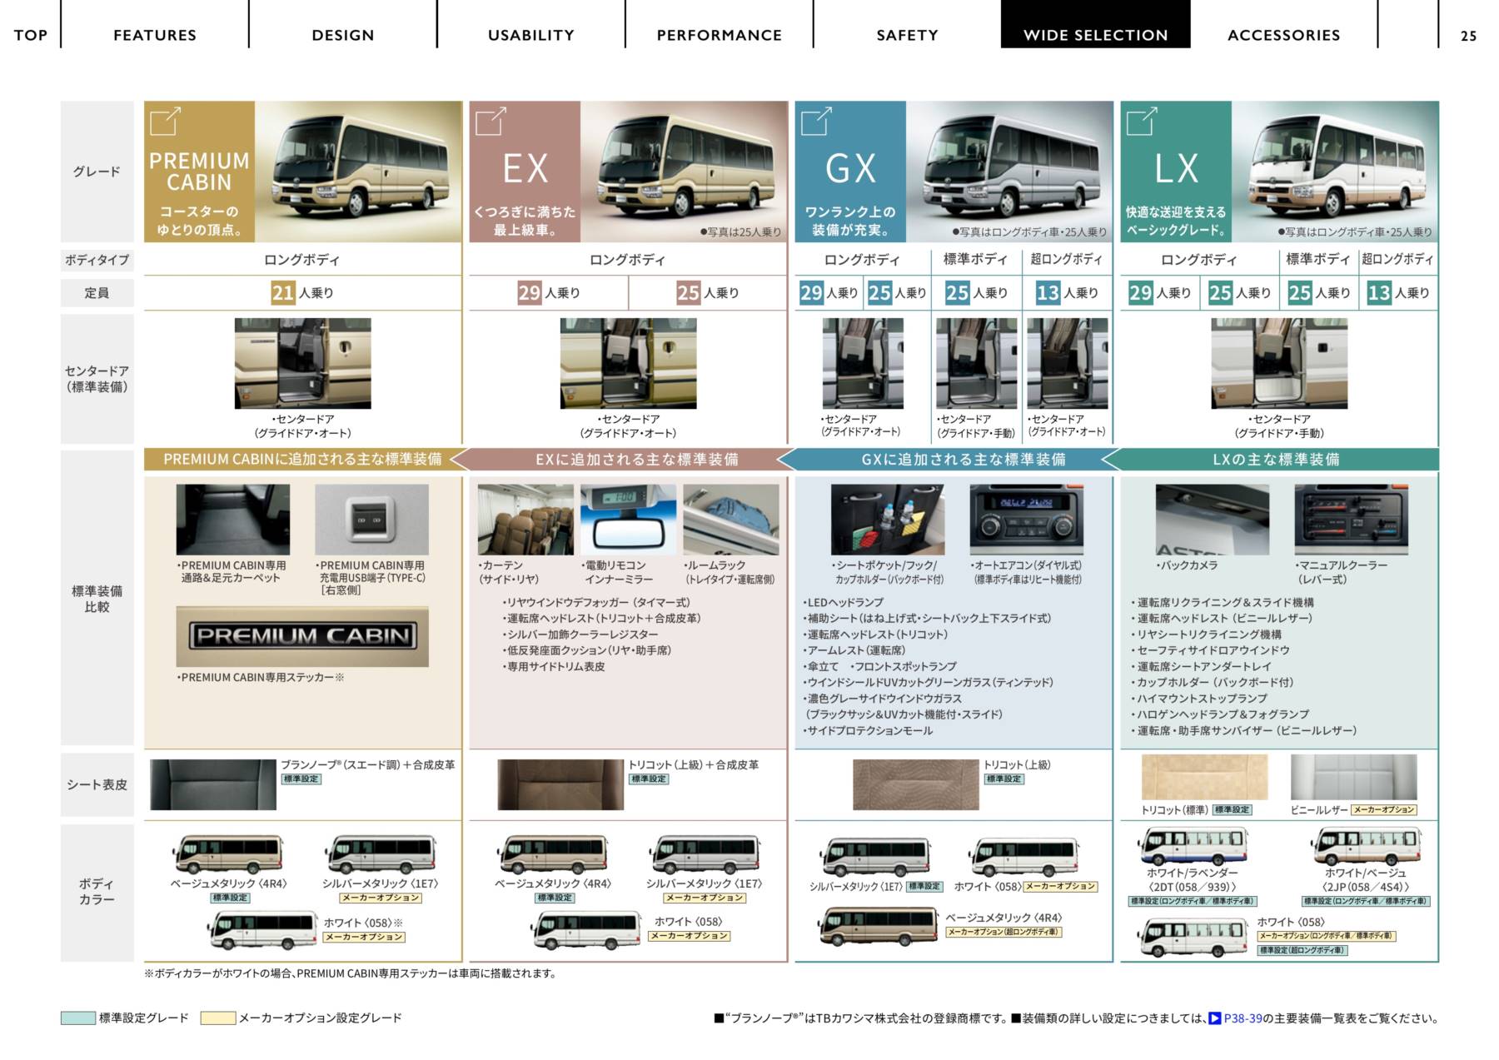Click the EX grade bus photo
Viewport: 1499px width, 1060px height.
pyautogui.click(x=683, y=167)
